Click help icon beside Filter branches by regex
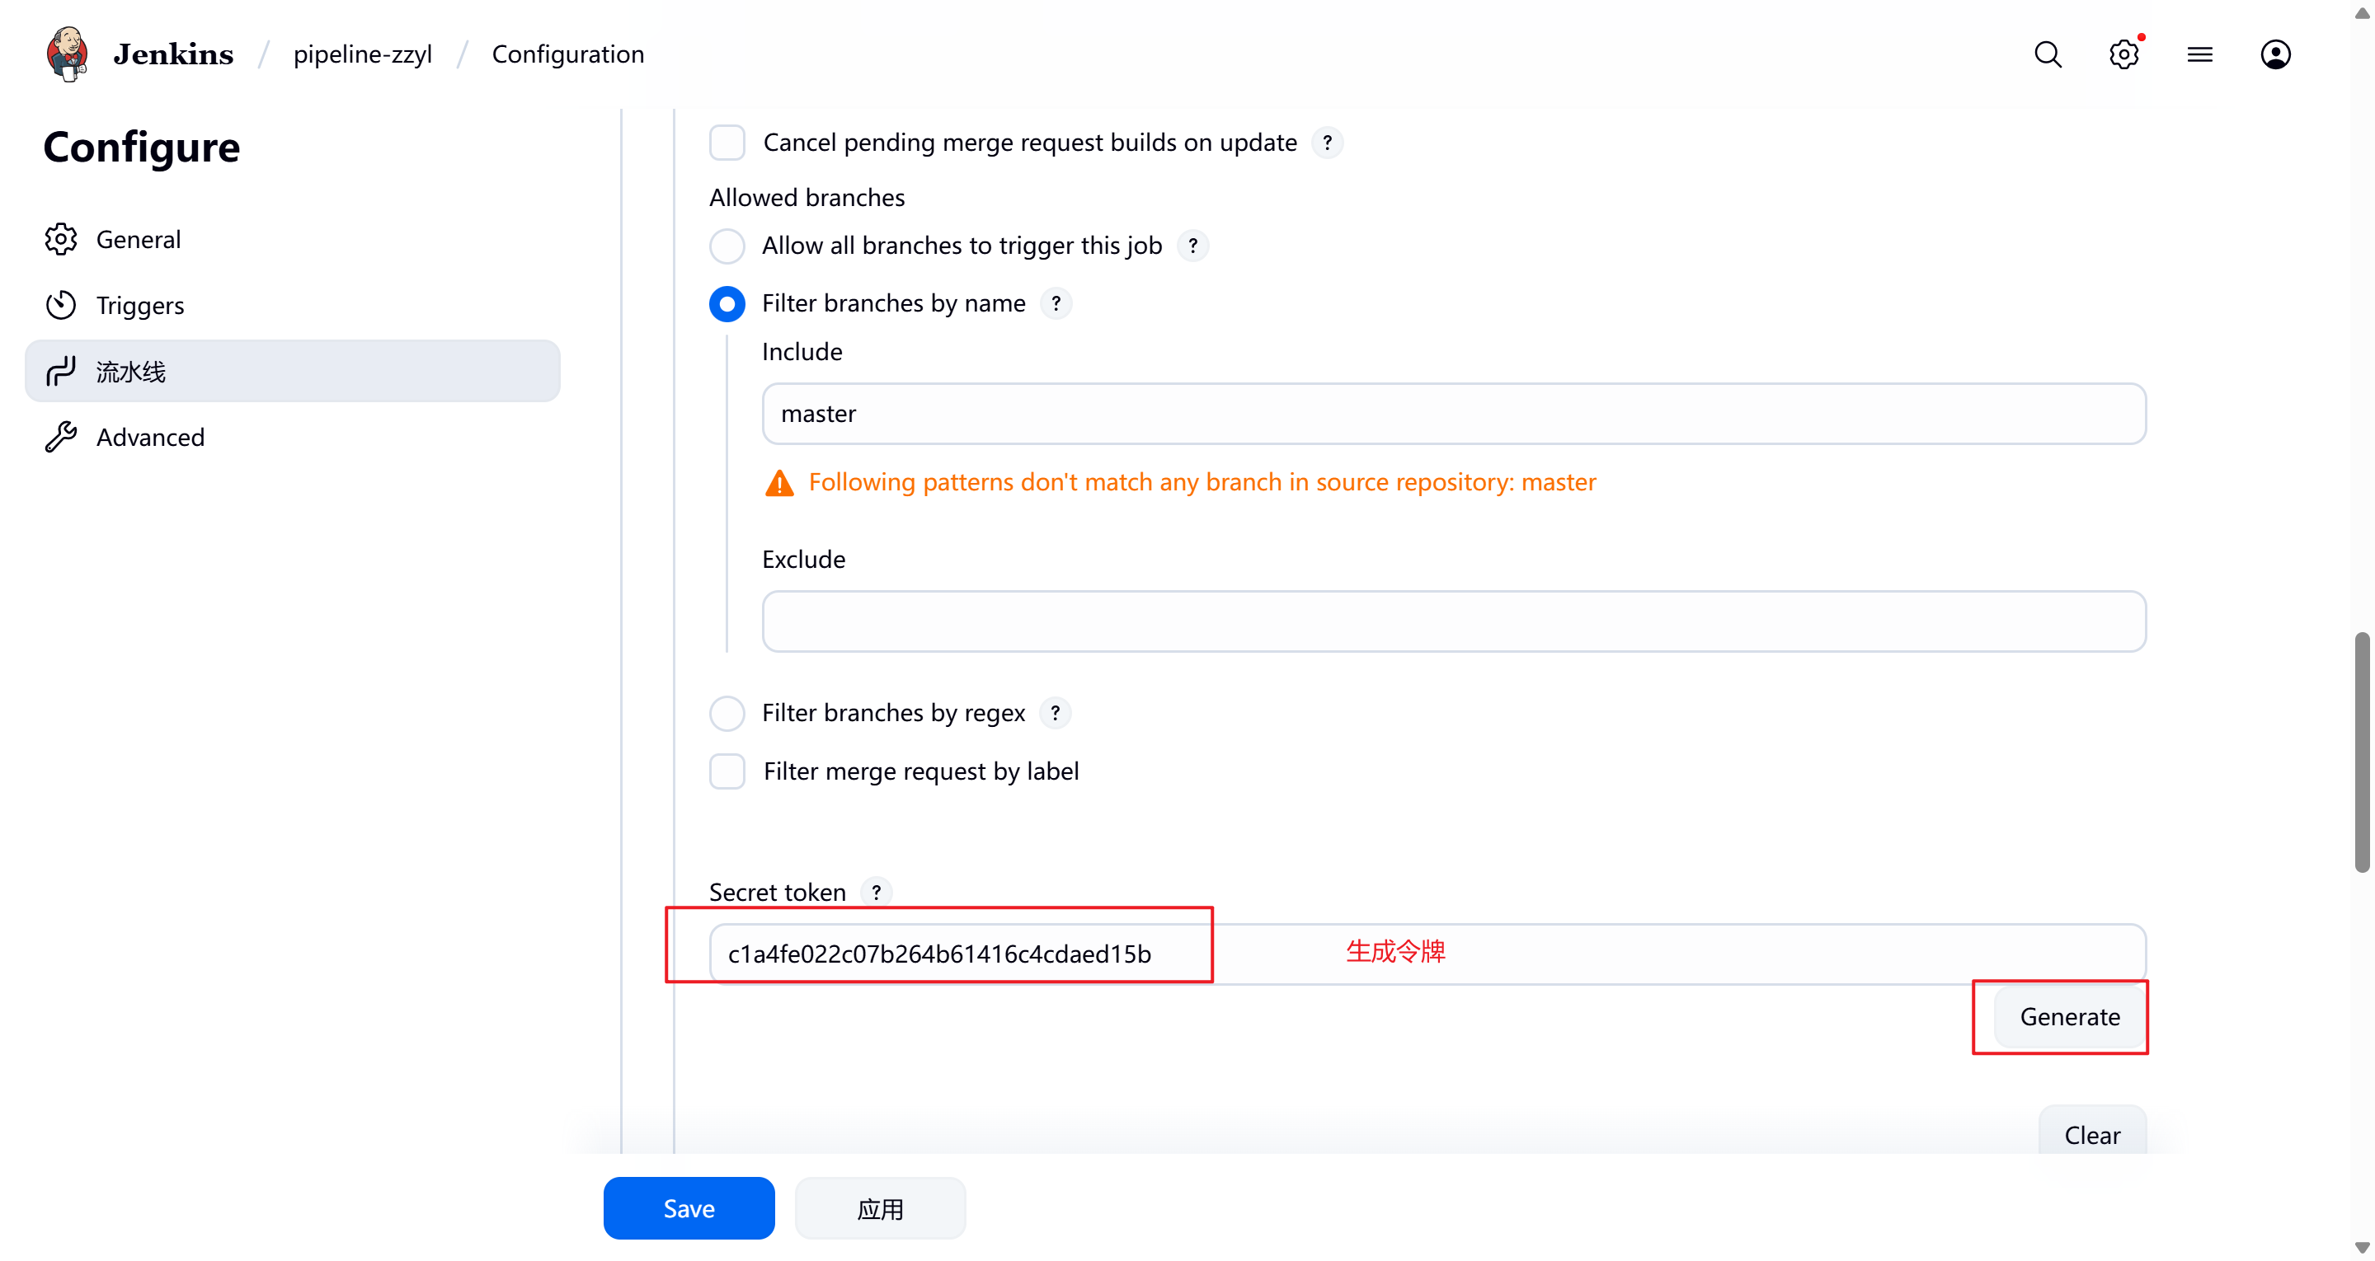Screen dimensions: 2375x1261 pos(1055,713)
